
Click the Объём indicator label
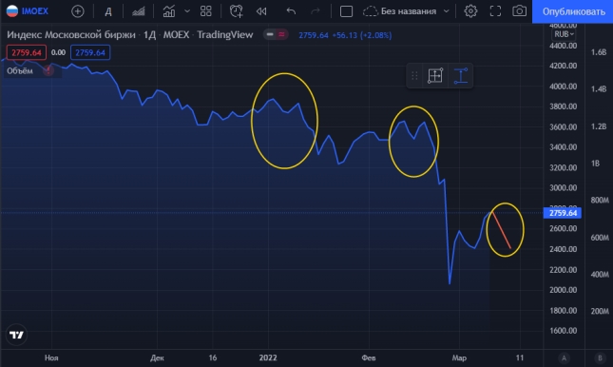[20, 70]
